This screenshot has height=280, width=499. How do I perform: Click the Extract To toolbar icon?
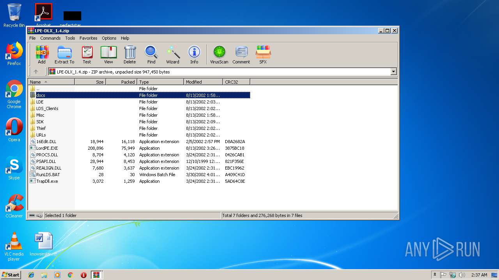click(64, 55)
